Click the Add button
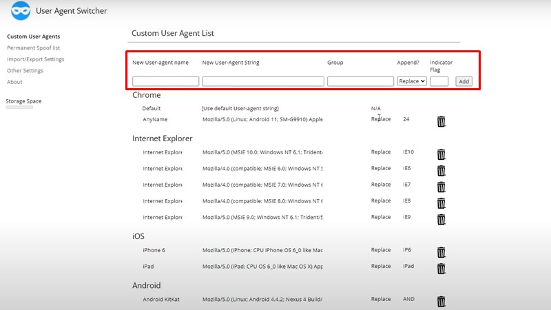The image size is (551, 310). pyautogui.click(x=464, y=81)
